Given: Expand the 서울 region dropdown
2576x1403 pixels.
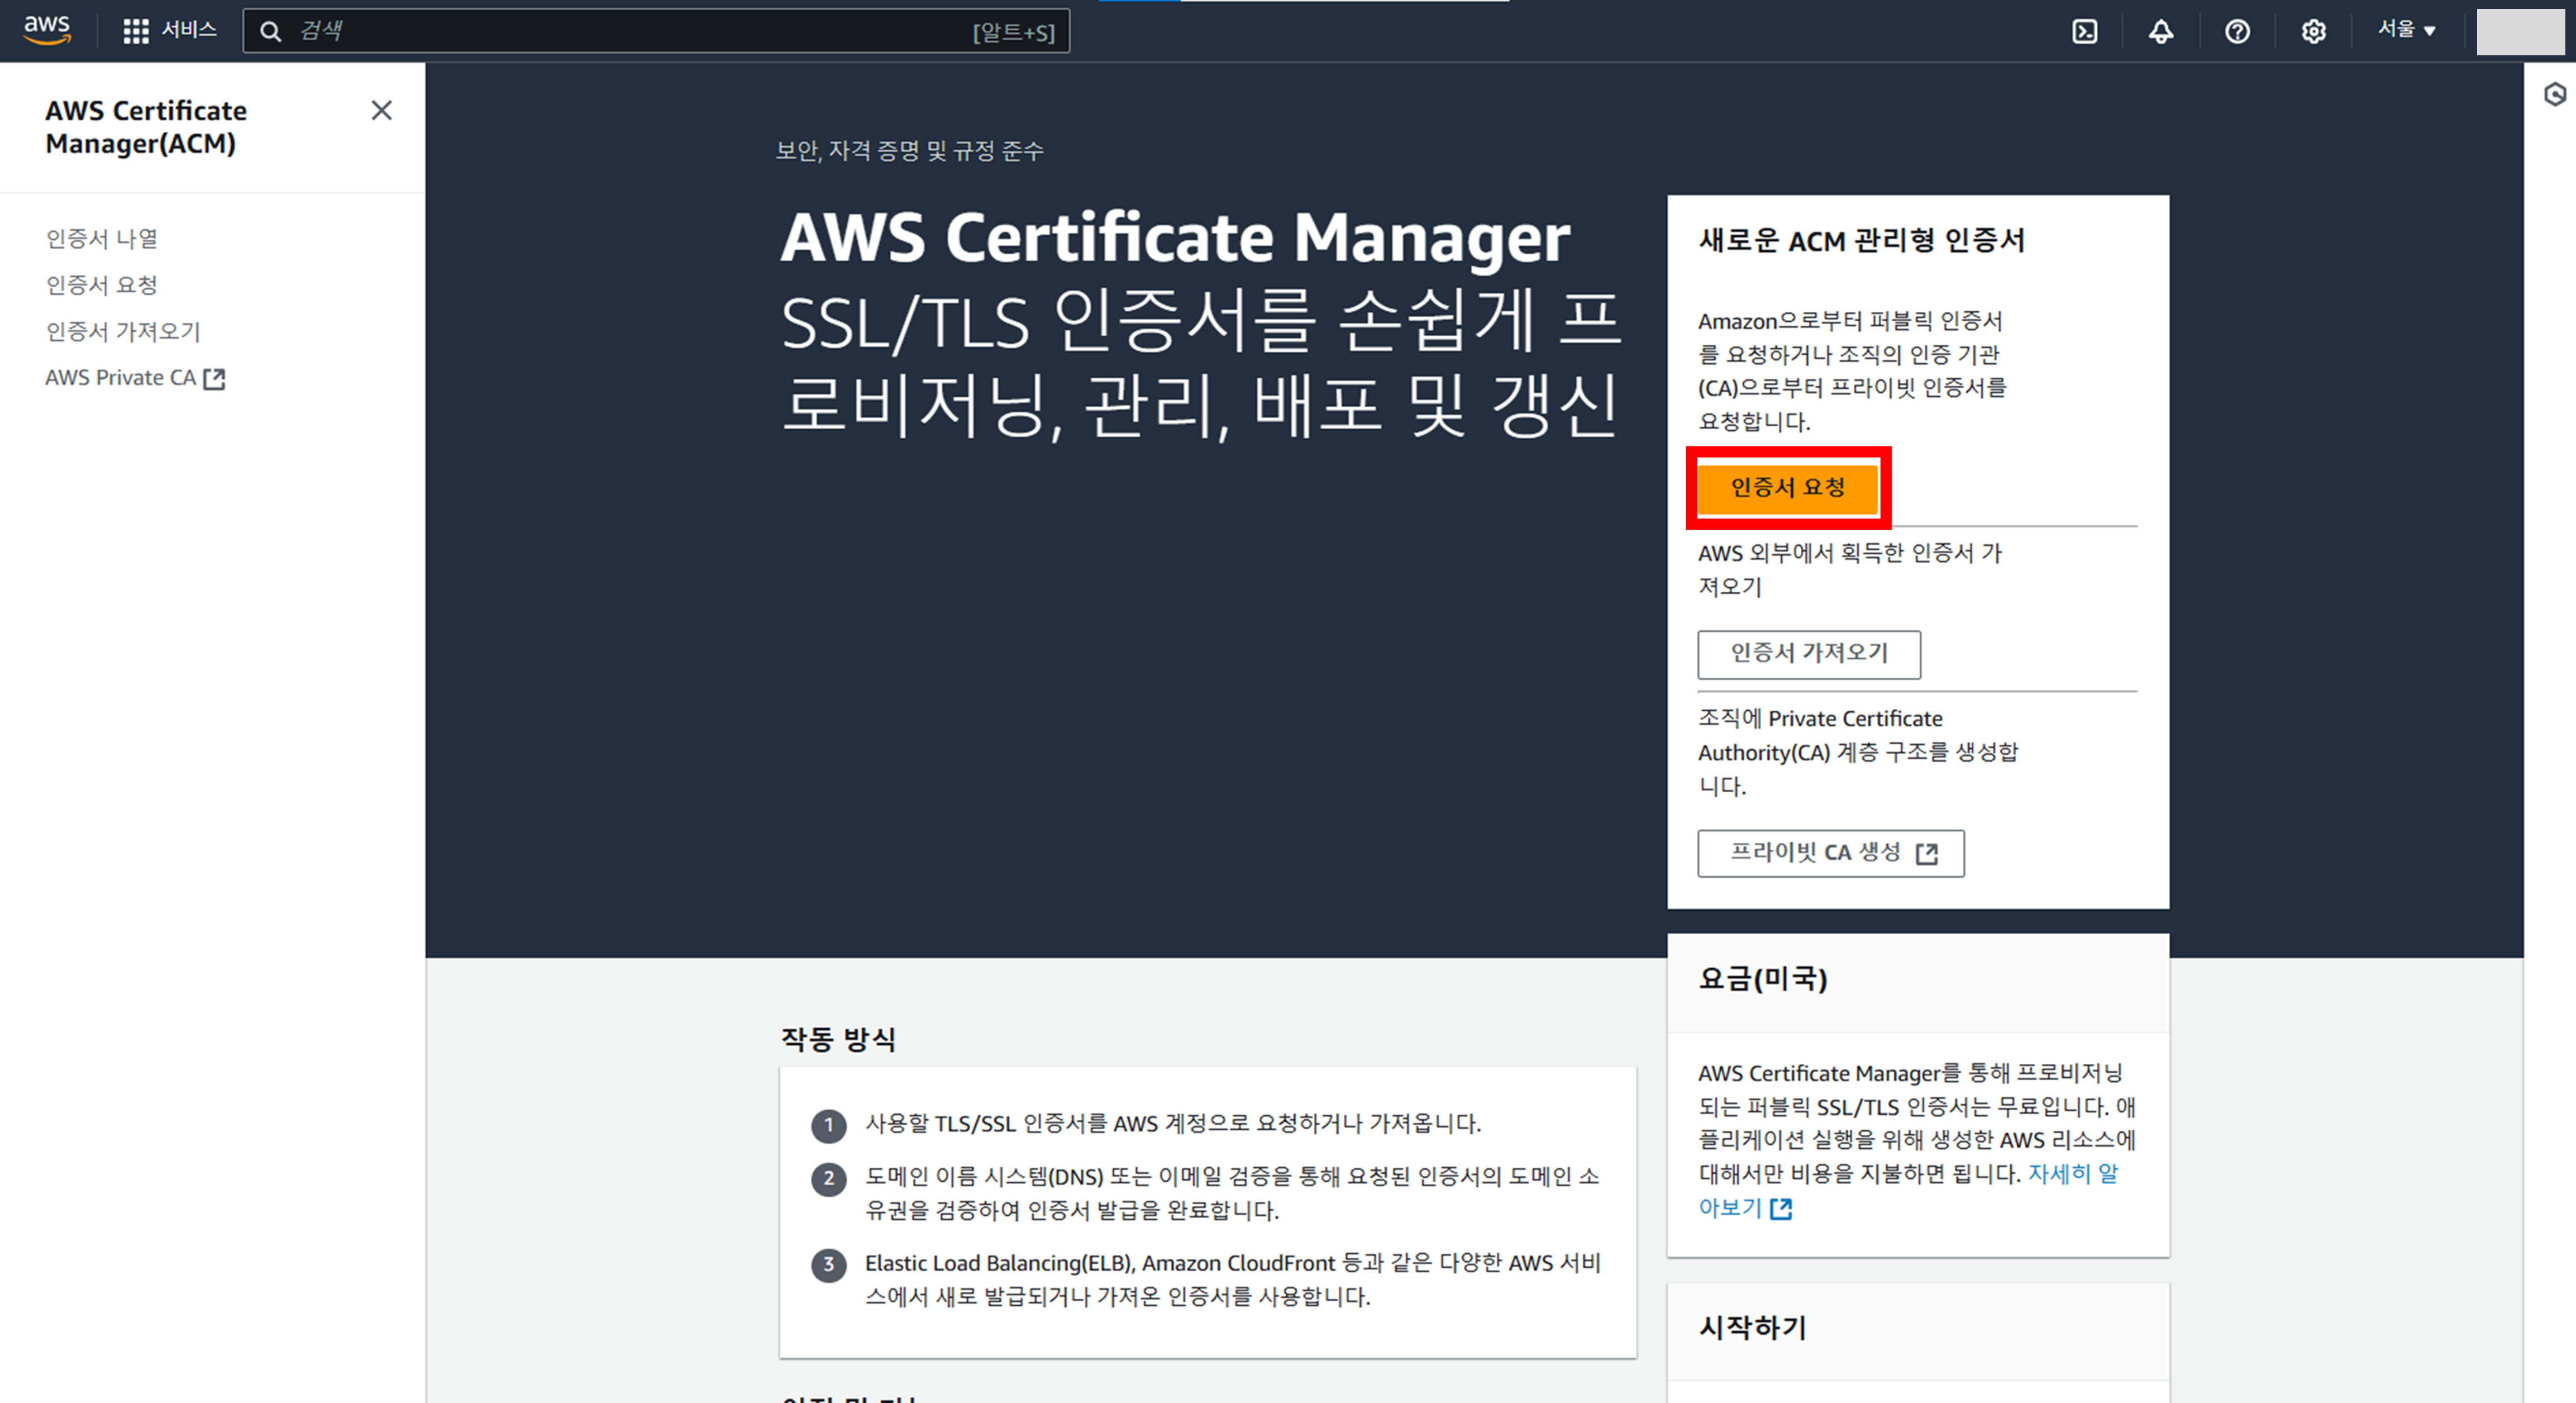Looking at the screenshot, I should pyautogui.click(x=2406, y=30).
